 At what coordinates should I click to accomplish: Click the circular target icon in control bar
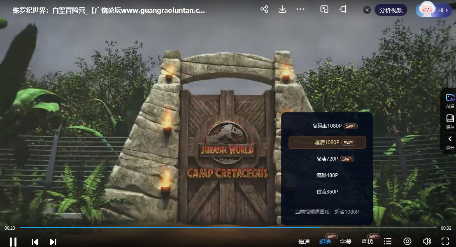pos(407,241)
